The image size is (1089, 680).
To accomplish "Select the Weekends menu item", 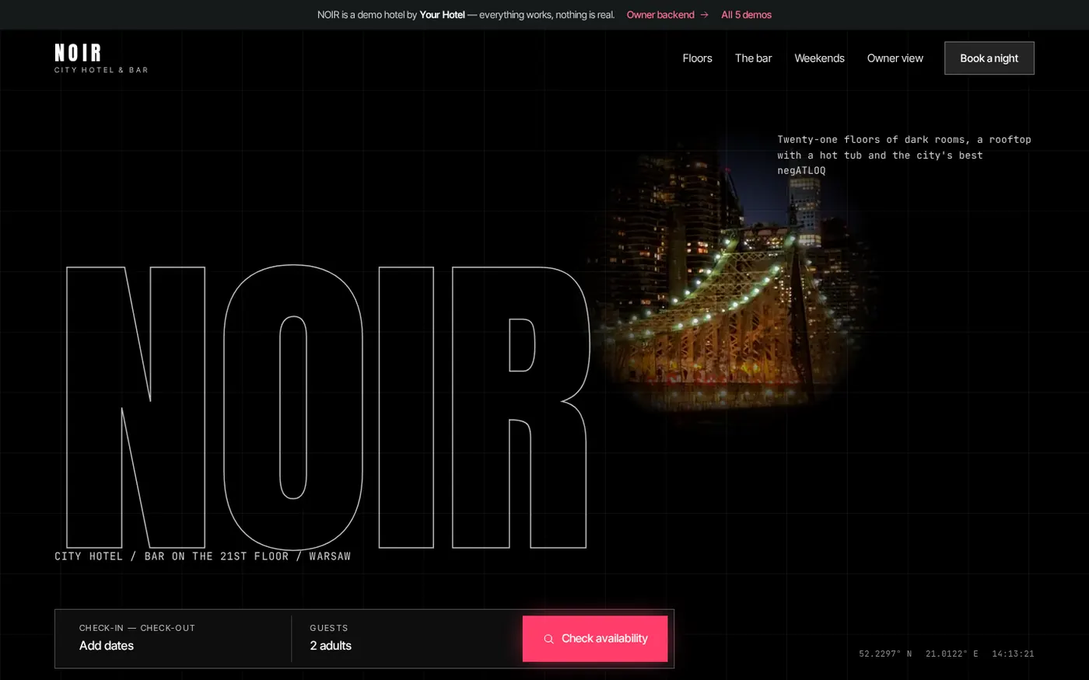I will pyautogui.click(x=819, y=58).
